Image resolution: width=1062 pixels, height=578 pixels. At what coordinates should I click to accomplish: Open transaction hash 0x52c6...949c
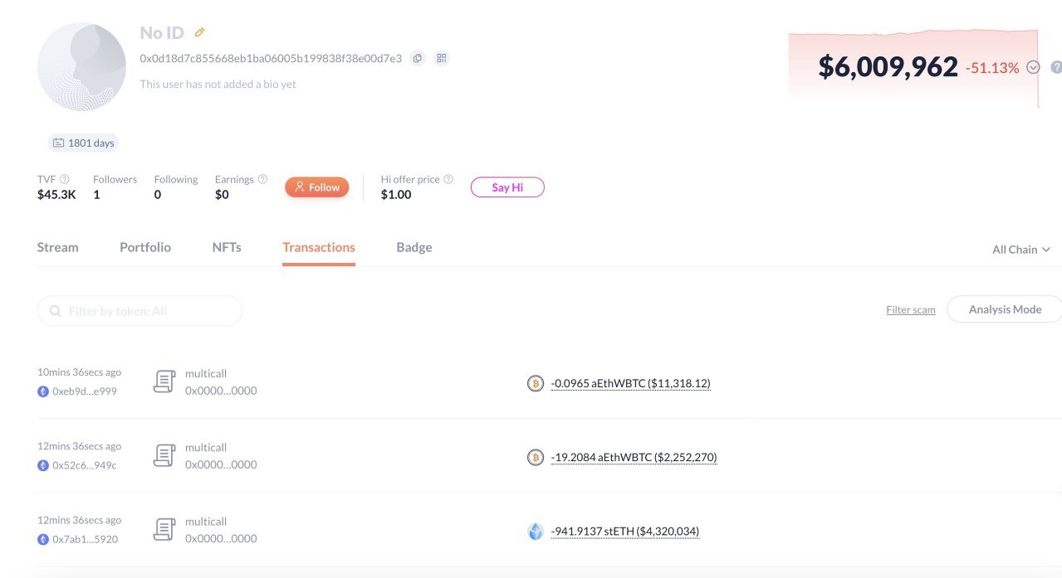(84, 465)
